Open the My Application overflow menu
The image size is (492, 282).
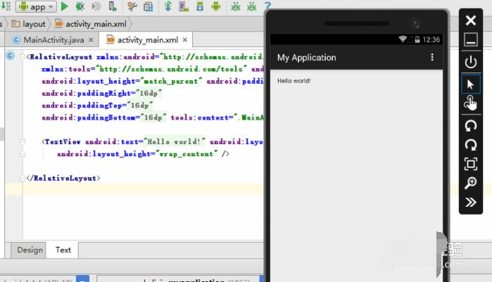coord(432,58)
